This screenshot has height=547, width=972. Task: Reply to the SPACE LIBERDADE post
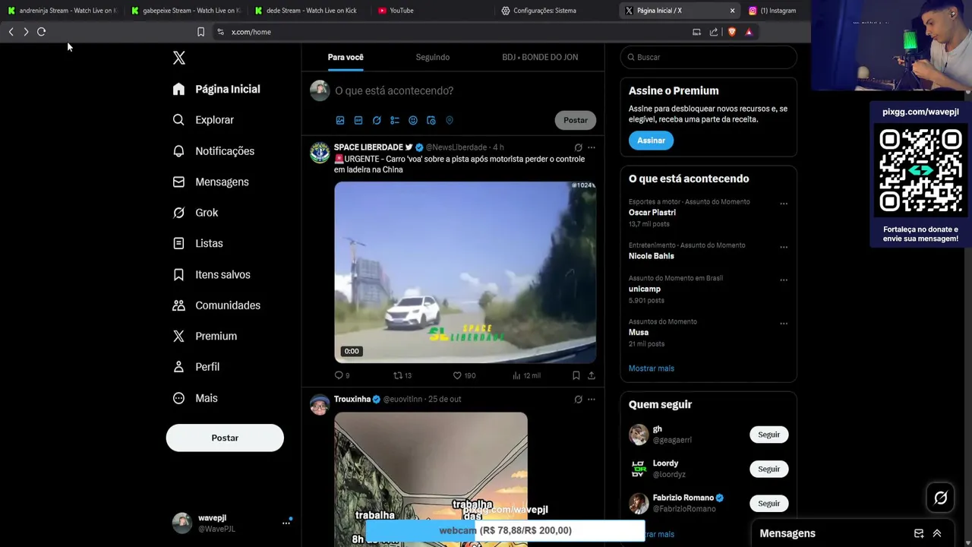[x=342, y=375]
